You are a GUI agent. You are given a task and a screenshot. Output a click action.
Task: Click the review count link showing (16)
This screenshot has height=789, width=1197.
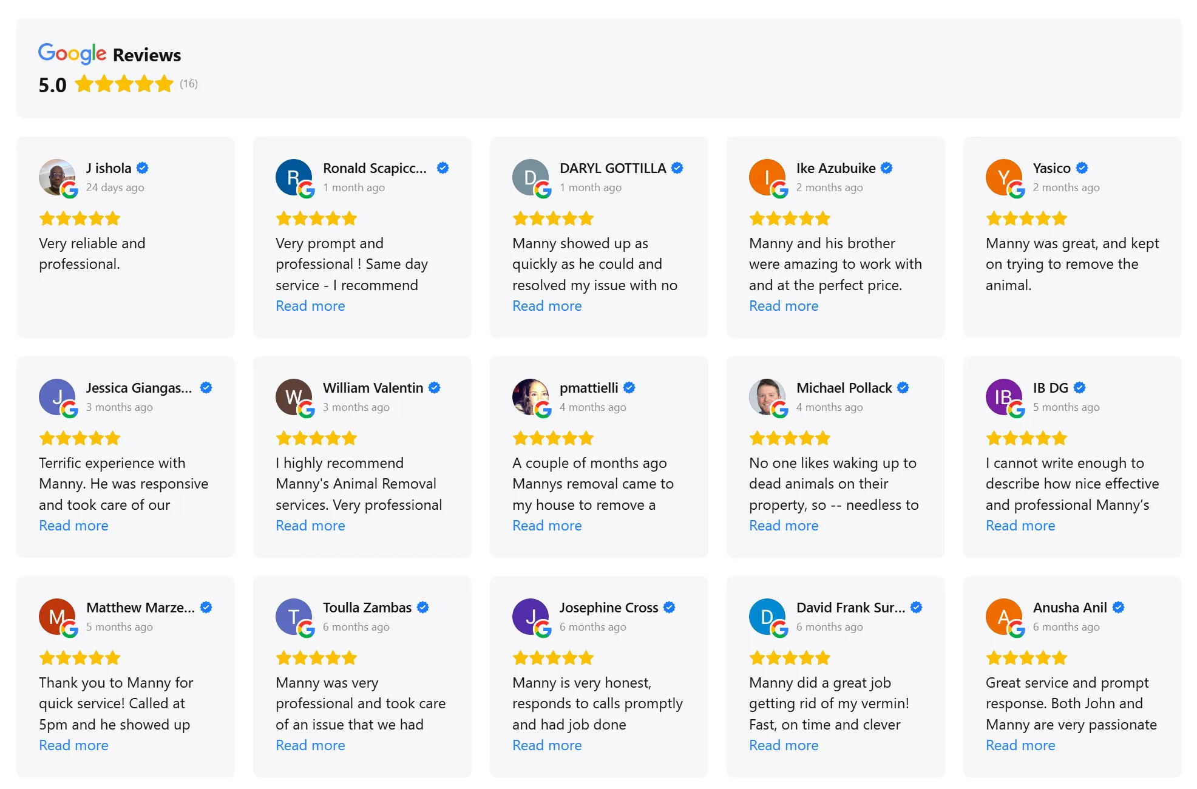pyautogui.click(x=189, y=84)
